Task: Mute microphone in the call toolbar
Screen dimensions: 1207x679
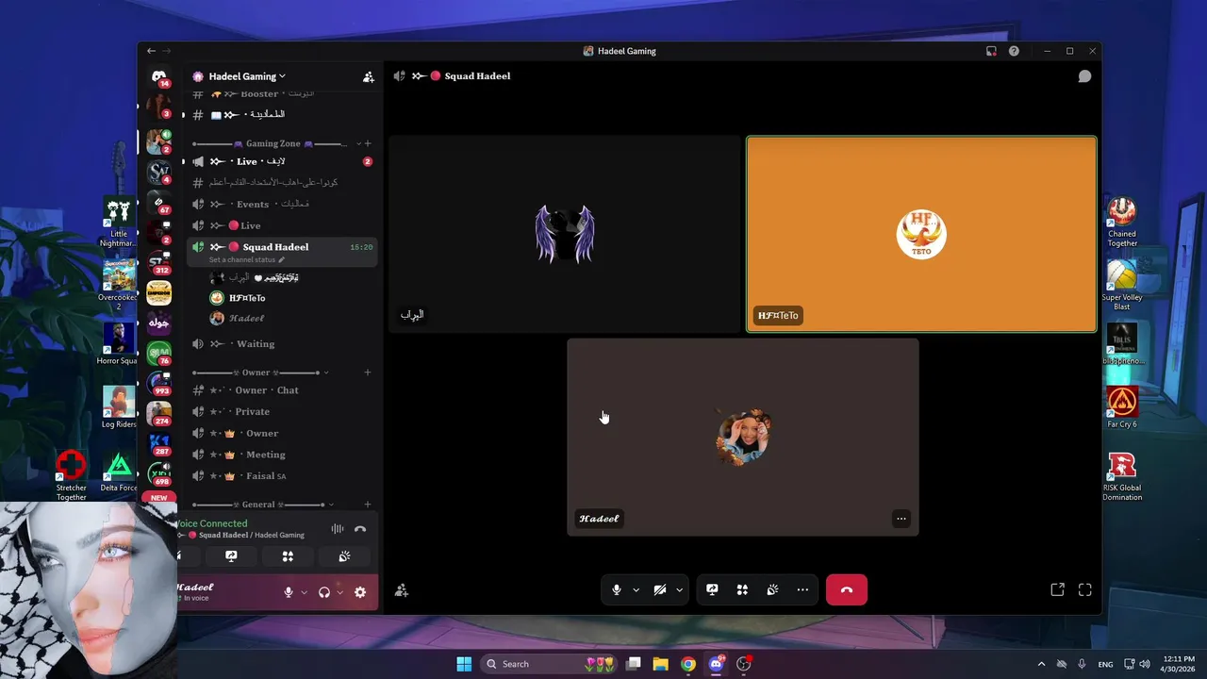Action: [x=617, y=589]
